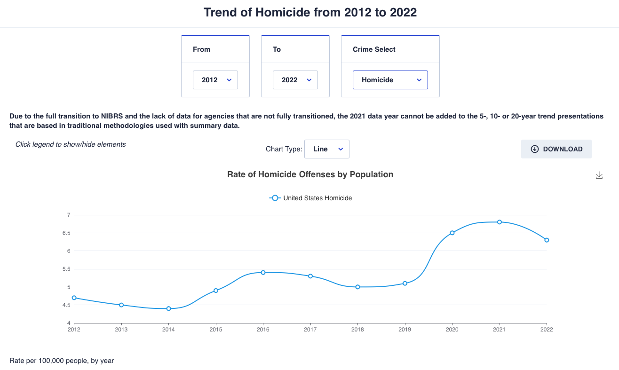
Task: Click the 2020 data point on line
Action: click(x=452, y=233)
